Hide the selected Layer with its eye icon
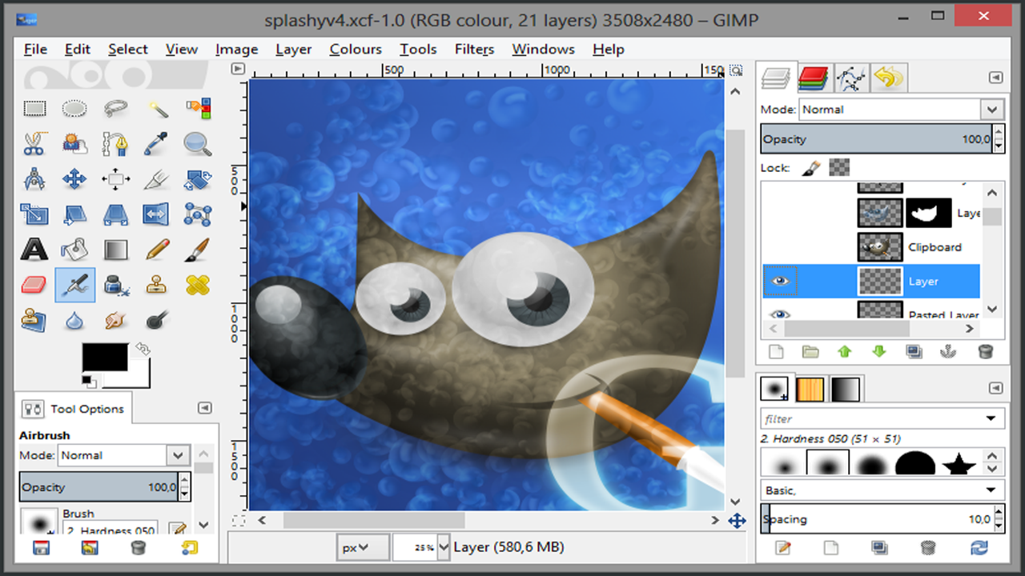Viewport: 1025px width, 576px height. [x=780, y=280]
